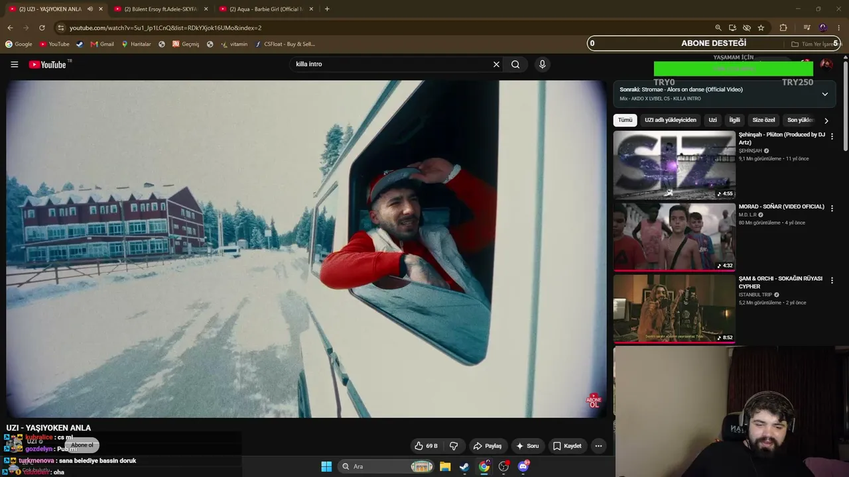Screen dimensions: 849x477
Task: Open the Geçmiş history bookmark
Action: tap(186, 44)
